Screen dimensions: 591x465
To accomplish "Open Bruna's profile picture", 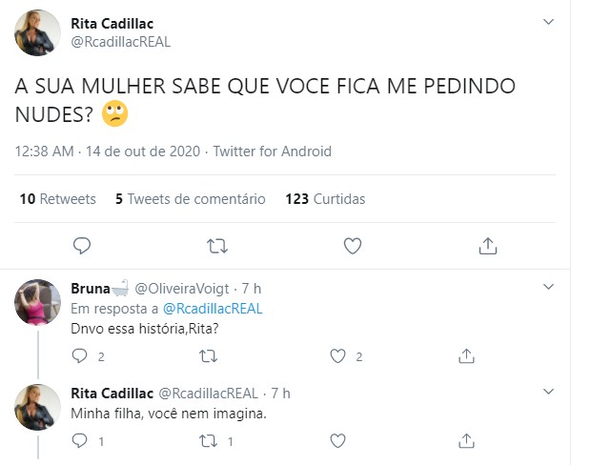I will point(38,303).
